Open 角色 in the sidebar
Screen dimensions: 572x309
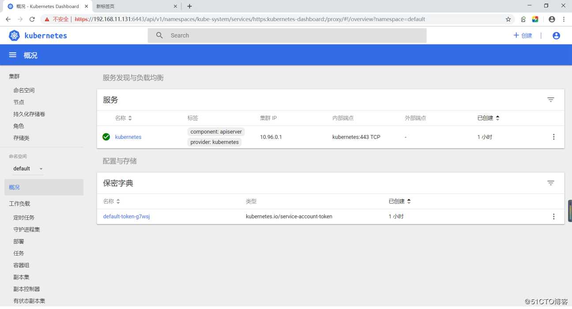19,126
